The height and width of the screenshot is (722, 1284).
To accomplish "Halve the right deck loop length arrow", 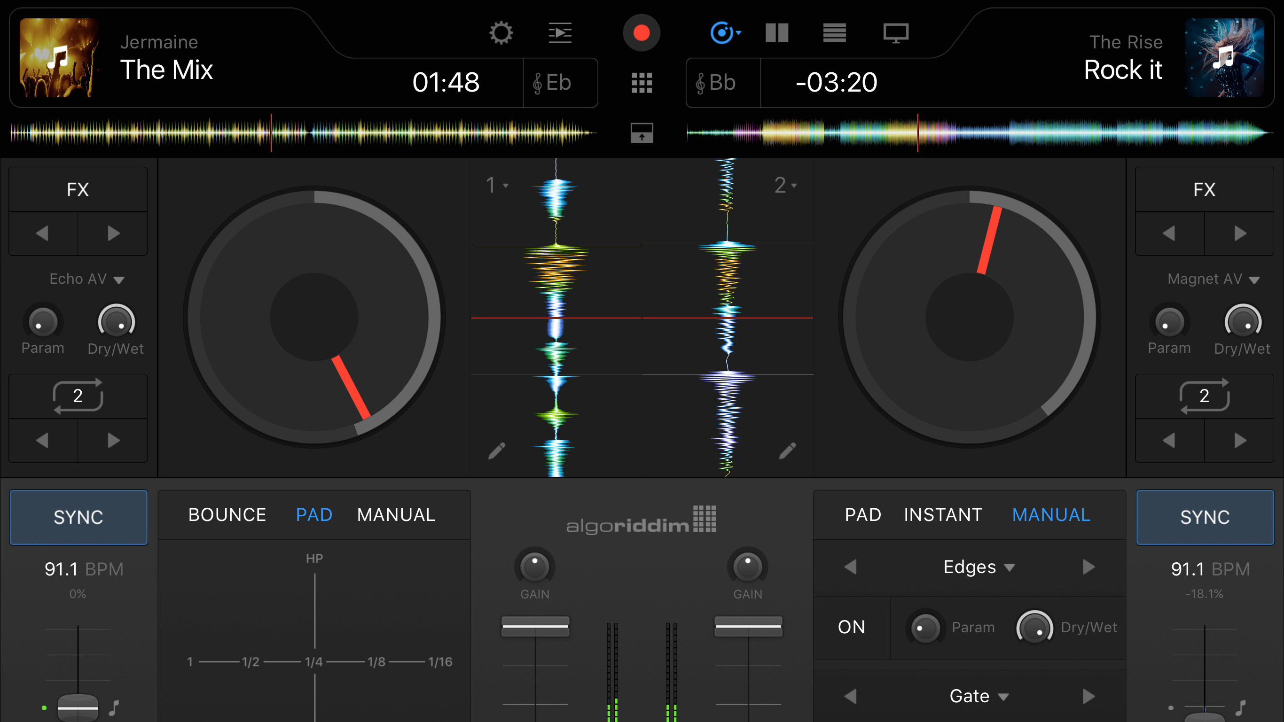I will [x=1169, y=441].
